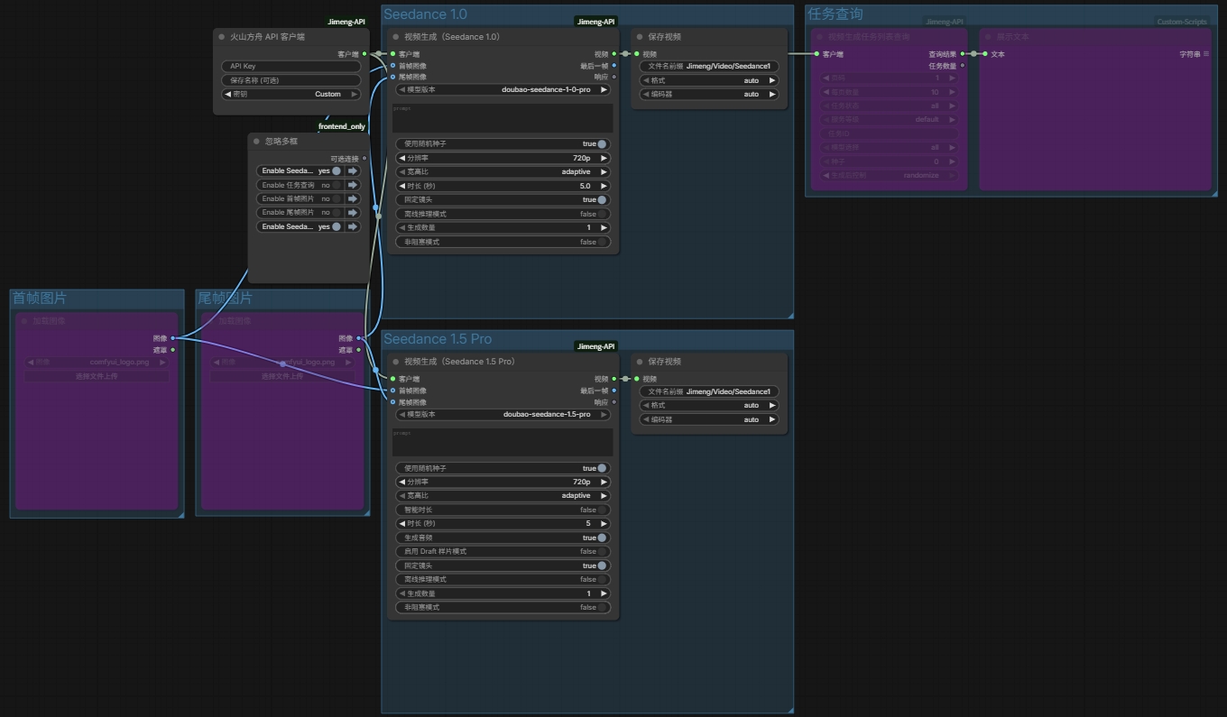
Task: Adjust the 生成数量 value in the Seedance 1.0 node
Action: pos(503,227)
